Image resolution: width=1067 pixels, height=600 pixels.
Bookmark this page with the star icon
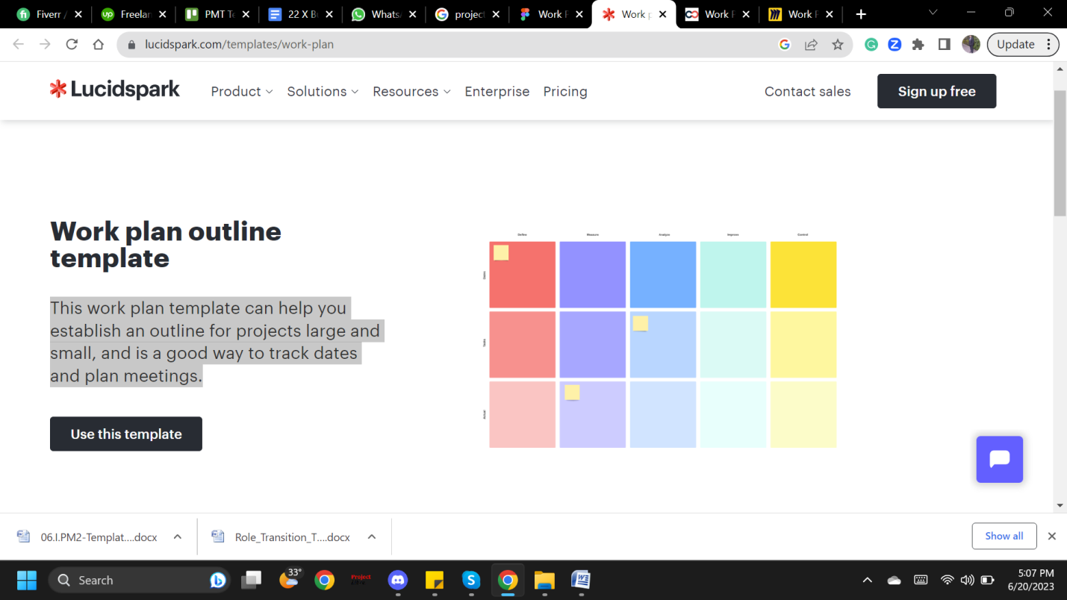coord(838,45)
